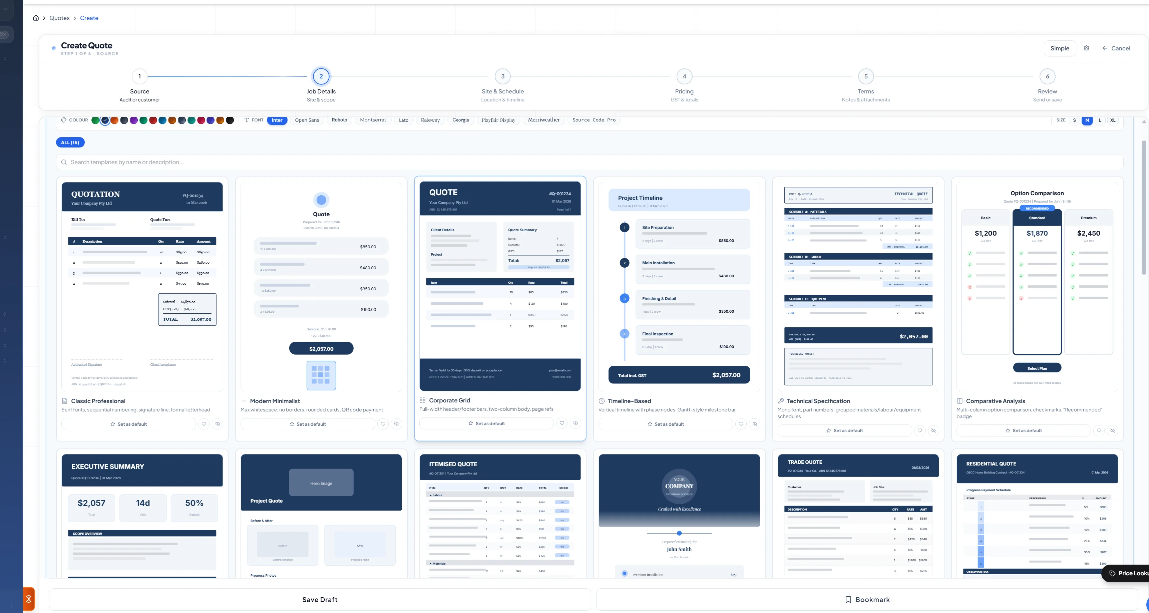Favourite the Classic Professional template with the heart
The image size is (1149, 613).
(204, 424)
